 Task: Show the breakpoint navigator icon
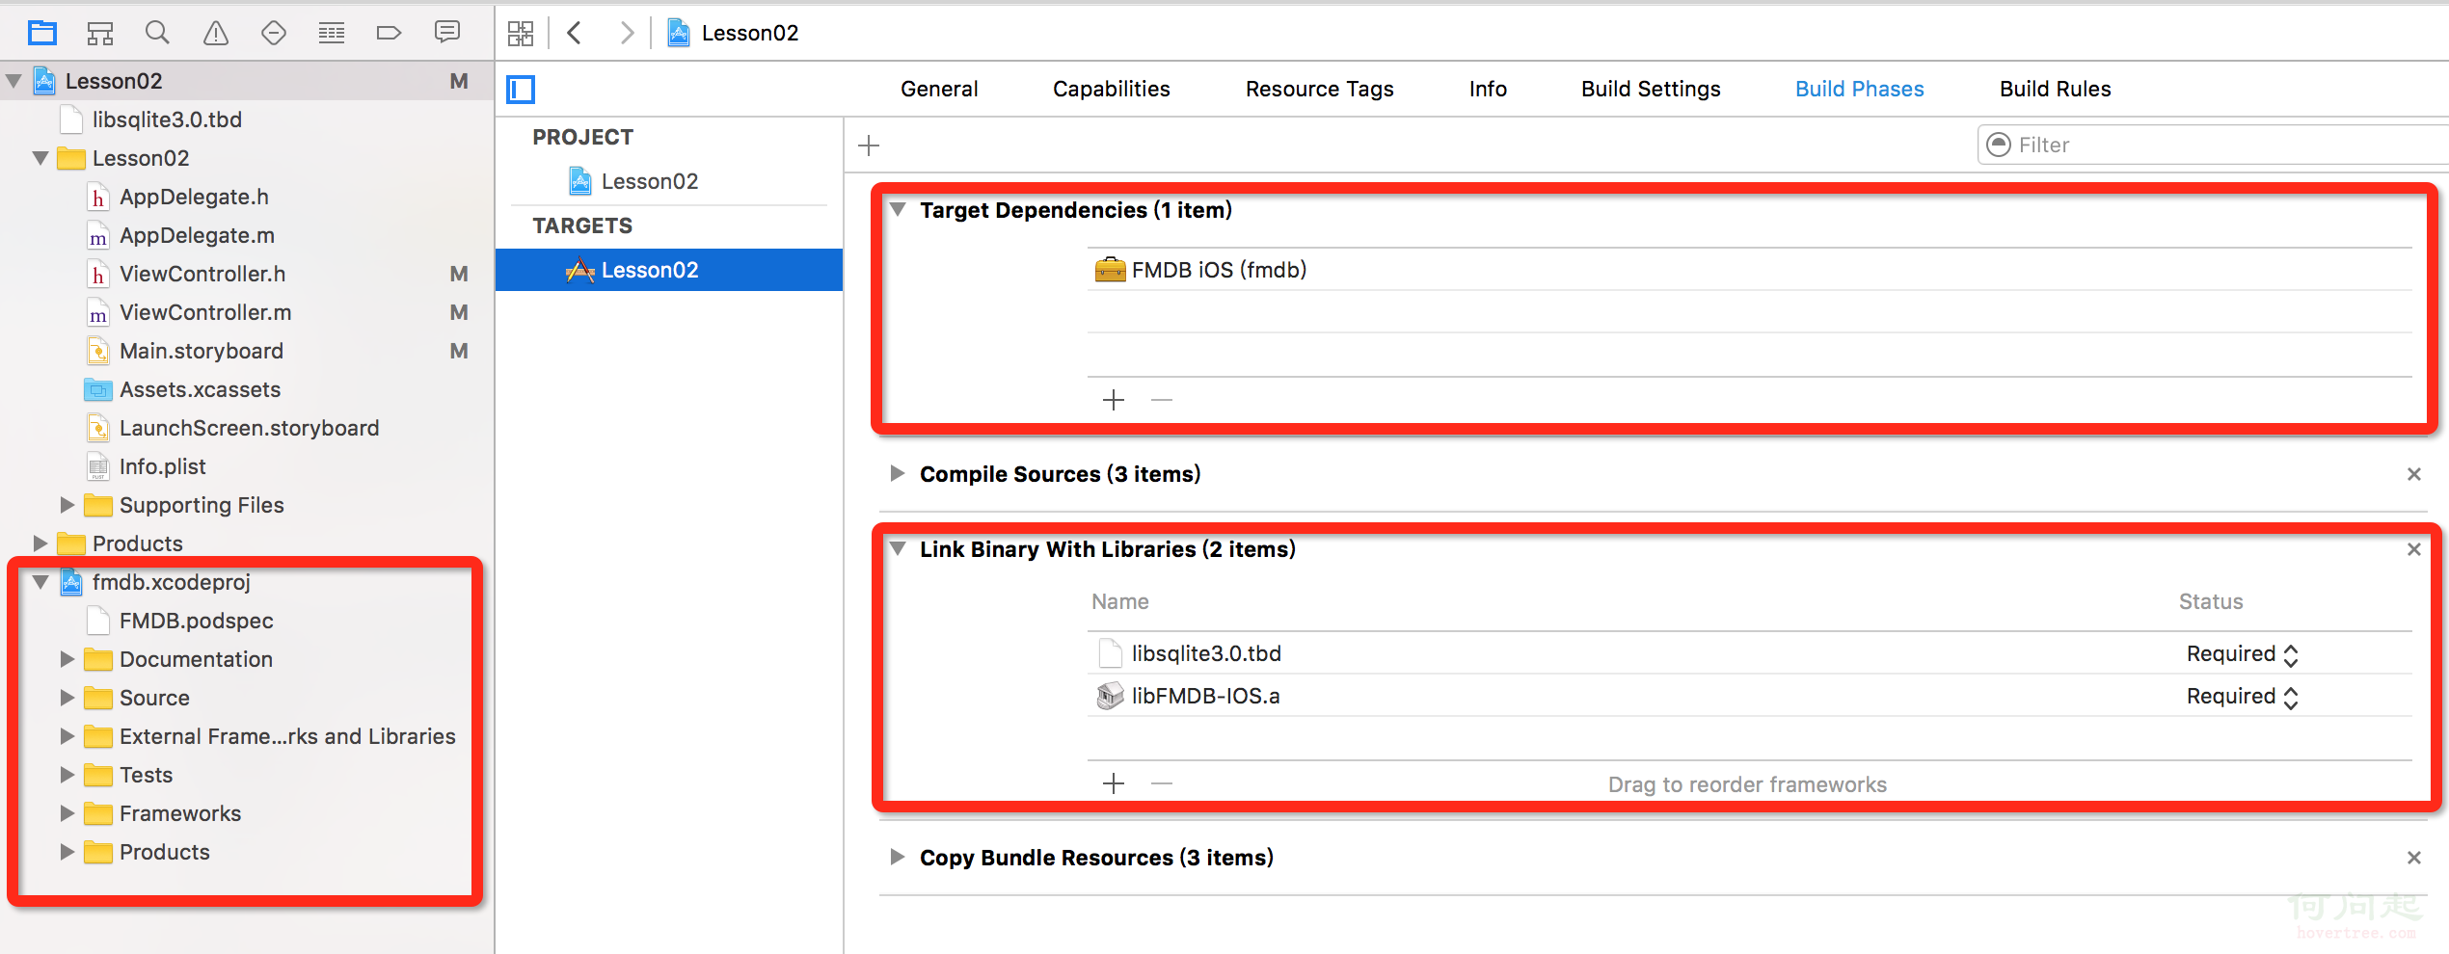(389, 33)
